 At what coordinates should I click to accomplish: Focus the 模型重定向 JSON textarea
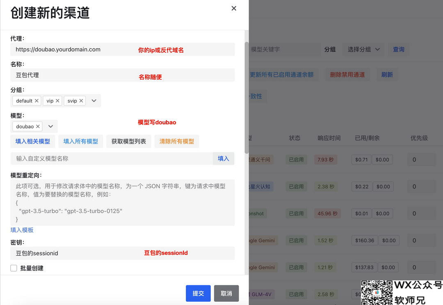click(x=123, y=202)
